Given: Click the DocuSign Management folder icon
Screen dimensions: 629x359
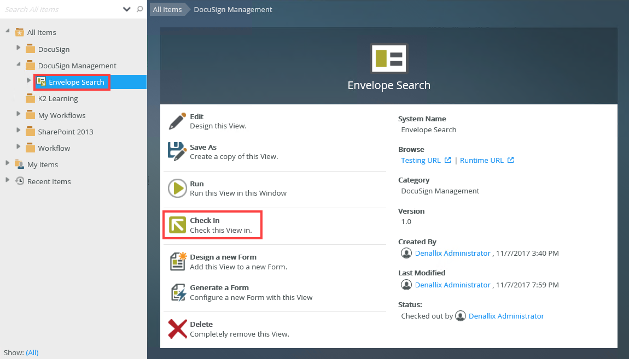Looking at the screenshot, I should point(30,66).
